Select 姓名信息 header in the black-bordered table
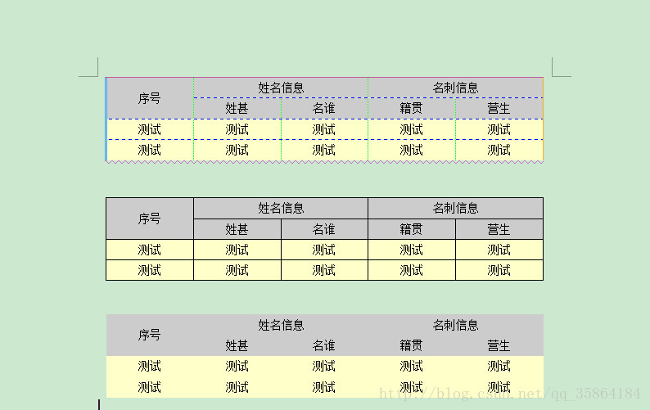Screen dimensions: 650x410 click(x=281, y=208)
